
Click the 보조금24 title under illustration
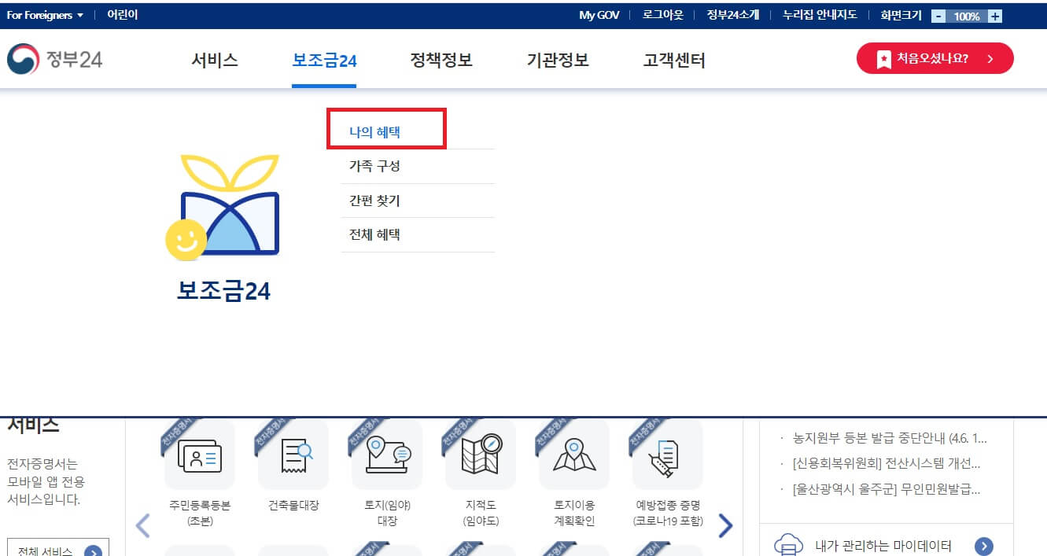tap(223, 292)
